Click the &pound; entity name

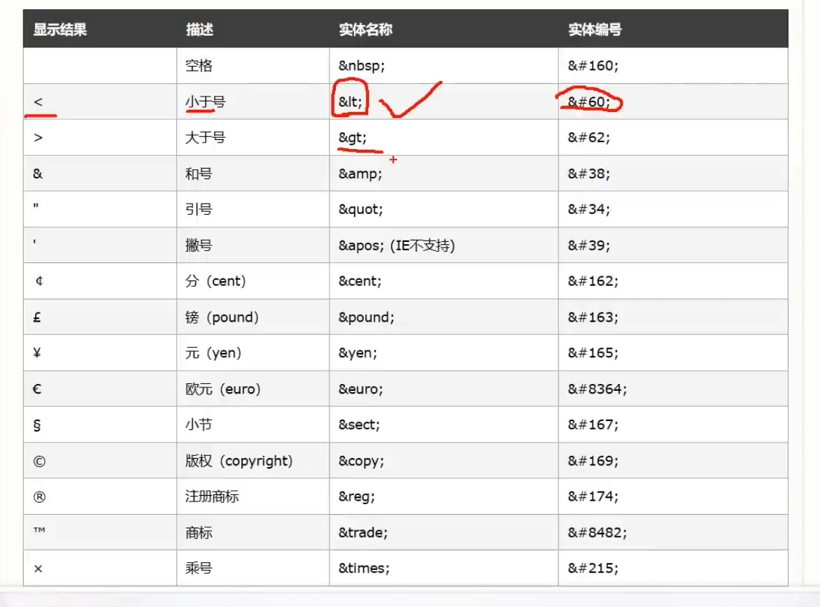(366, 317)
